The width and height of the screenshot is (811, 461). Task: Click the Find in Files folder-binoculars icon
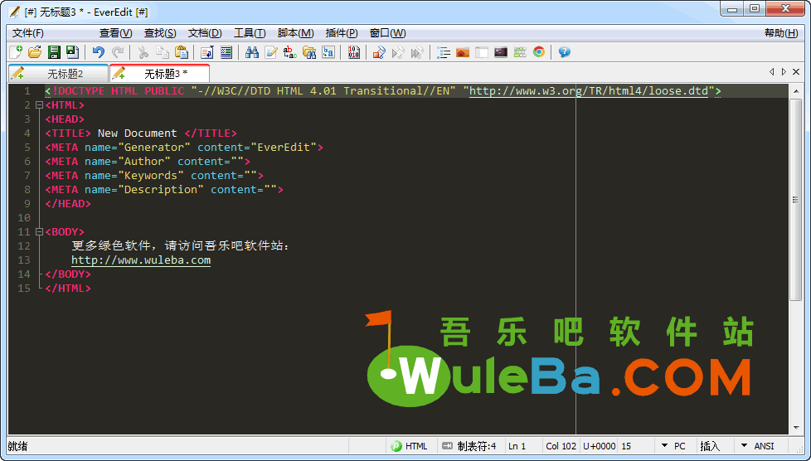click(309, 51)
